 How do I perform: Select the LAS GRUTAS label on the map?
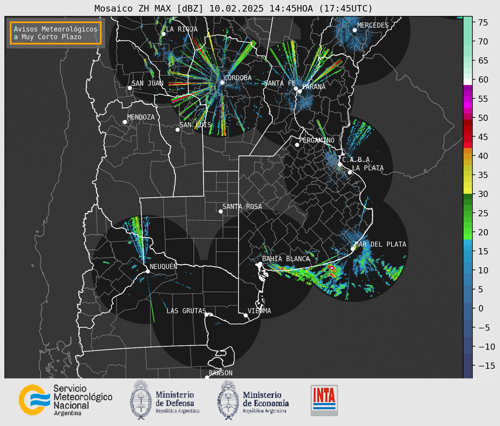(186, 311)
